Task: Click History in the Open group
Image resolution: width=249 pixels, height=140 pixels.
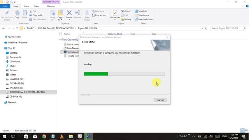Action: [126, 19]
